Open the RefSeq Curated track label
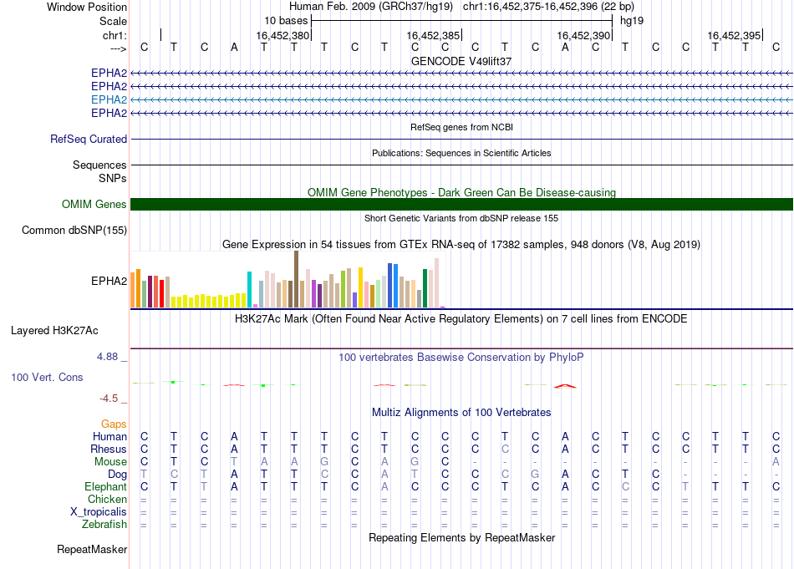The height and width of the screenshot is (569, 794). [89, 140]
